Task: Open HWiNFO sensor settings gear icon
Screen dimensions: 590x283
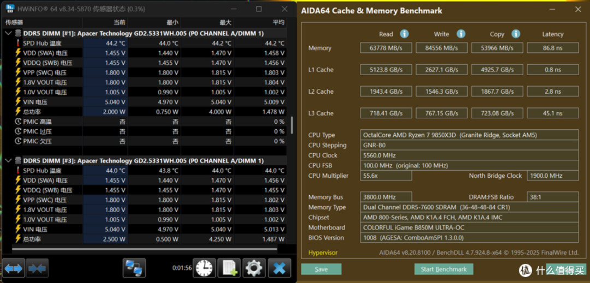Action: click(254, 268)
